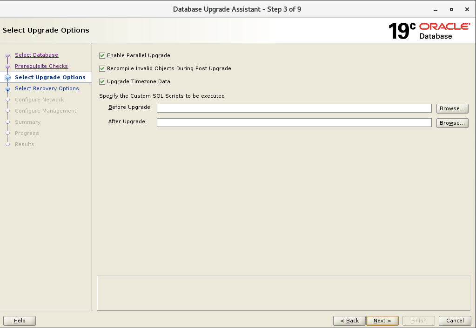Screen dimensions: 476x328
Task: Click the 'After Upgrade:' label
Action: pos(127,121)
